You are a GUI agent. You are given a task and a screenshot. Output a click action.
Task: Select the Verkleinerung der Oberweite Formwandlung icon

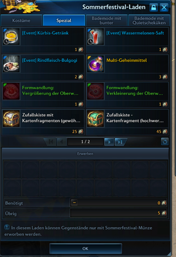[95, 91]
